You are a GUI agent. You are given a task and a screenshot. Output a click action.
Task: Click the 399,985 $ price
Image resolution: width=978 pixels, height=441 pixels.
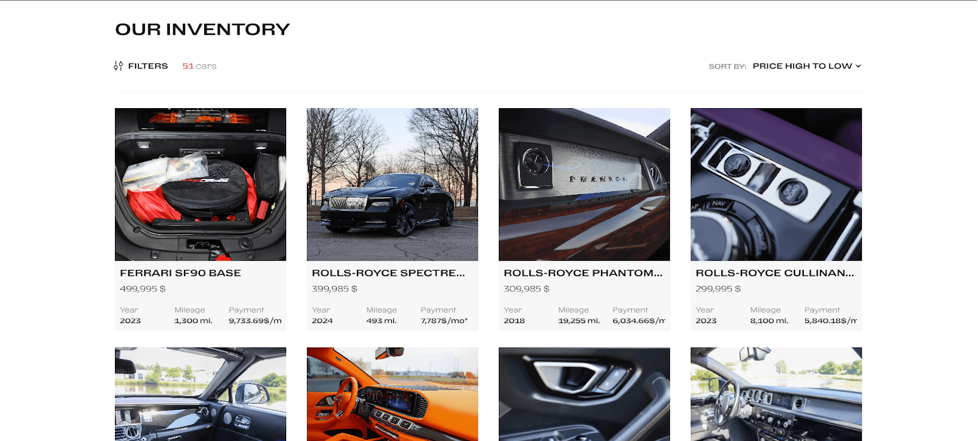(335, 289)
